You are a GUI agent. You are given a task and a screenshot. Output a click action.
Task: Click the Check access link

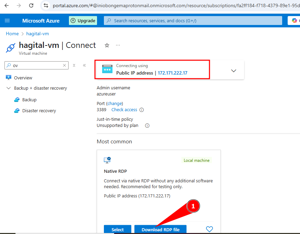pos(124,110)
